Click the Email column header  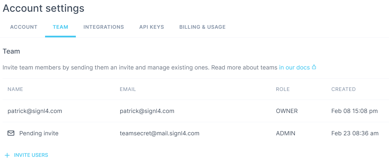[128, 89]
